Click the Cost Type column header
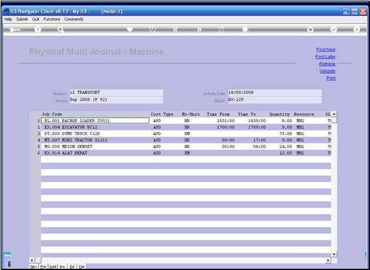370x270 pixels. (162, 114)
